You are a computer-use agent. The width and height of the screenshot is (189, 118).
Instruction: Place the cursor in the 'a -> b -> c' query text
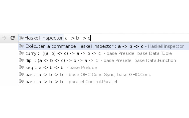click(77, 38)
